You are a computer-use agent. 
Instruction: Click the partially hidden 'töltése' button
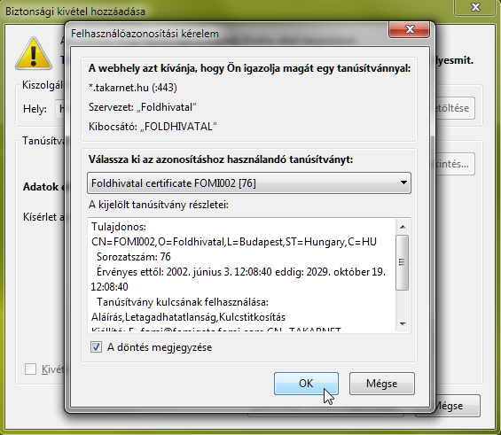click(x=455, y=108)
